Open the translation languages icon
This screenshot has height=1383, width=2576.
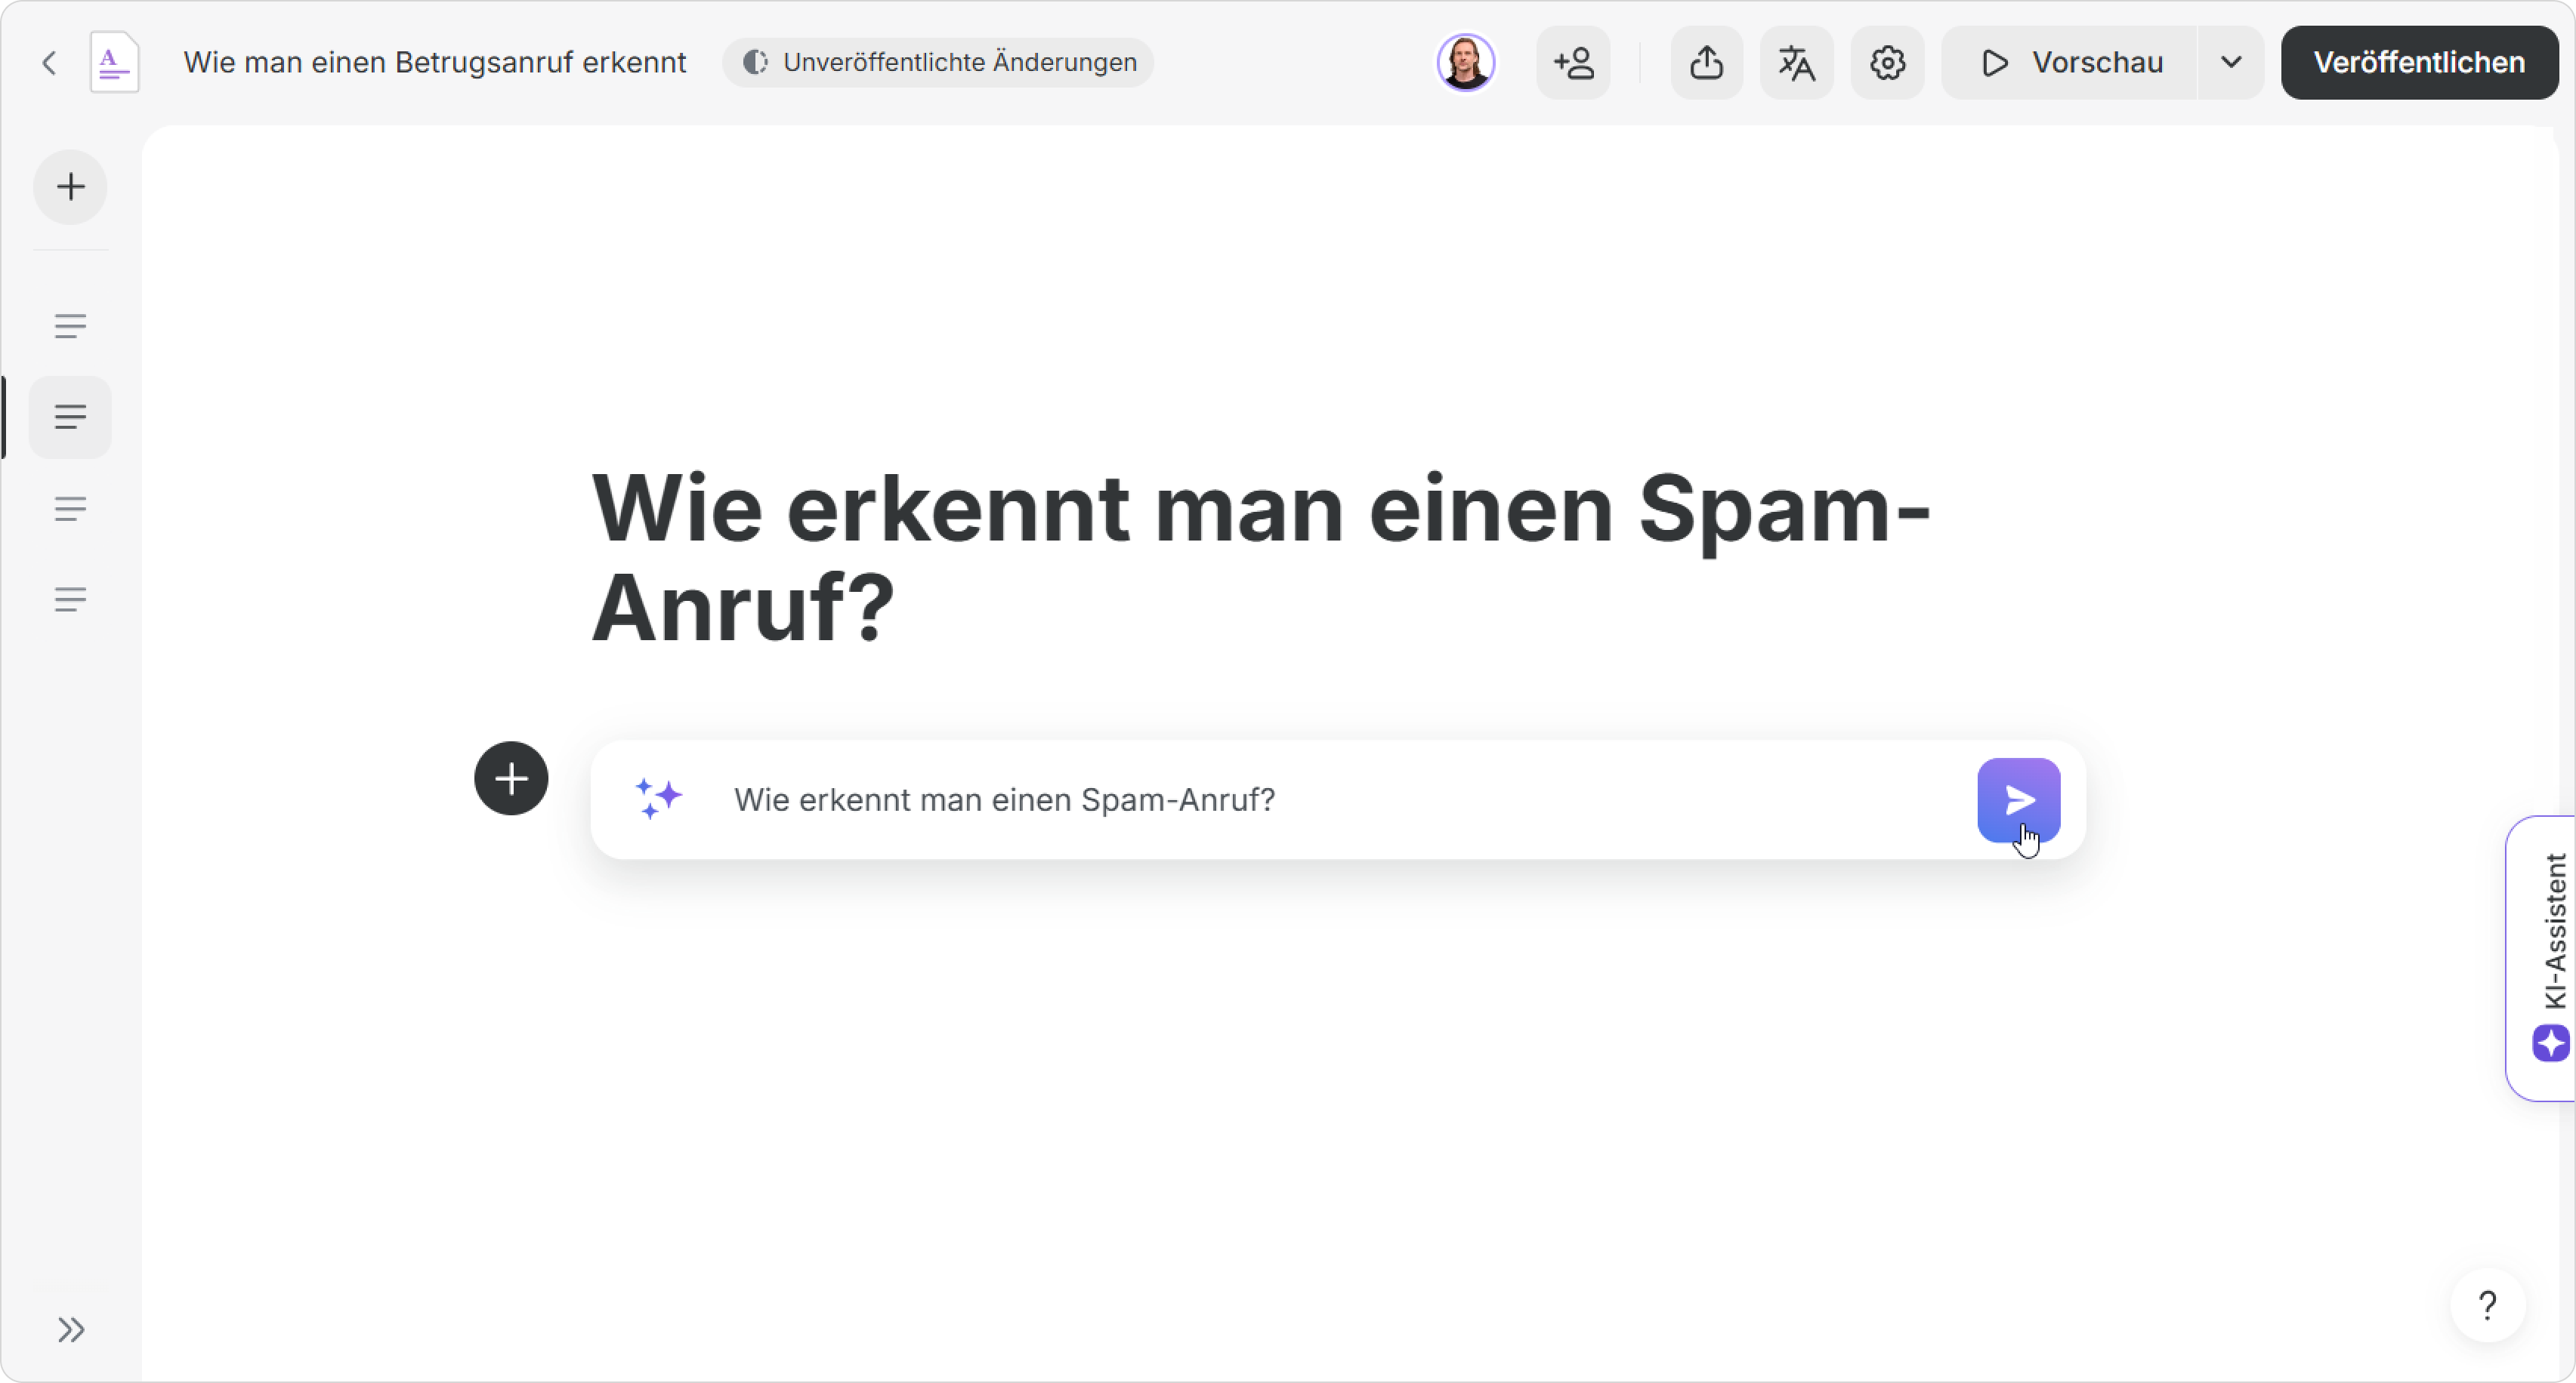tap(1796, 63)
